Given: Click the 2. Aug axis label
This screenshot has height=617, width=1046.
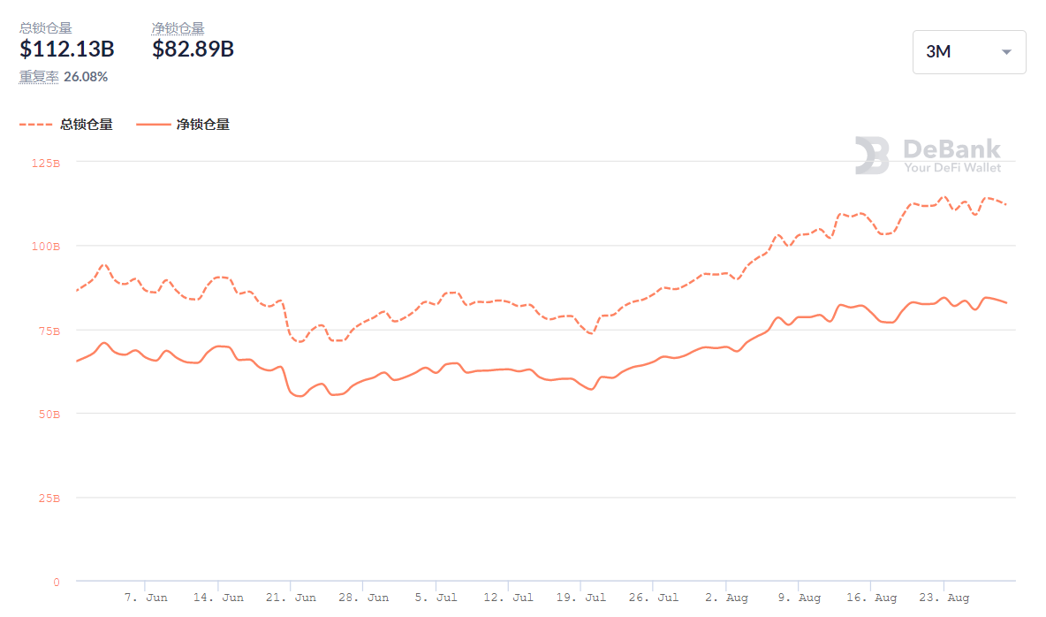Looking at the screenshot, I should pos(725,598).
